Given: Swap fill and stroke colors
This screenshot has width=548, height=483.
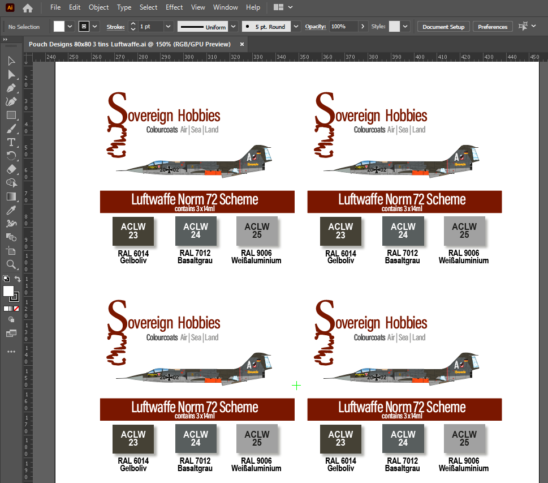Looking at the screenshot, I should [18, 279].
